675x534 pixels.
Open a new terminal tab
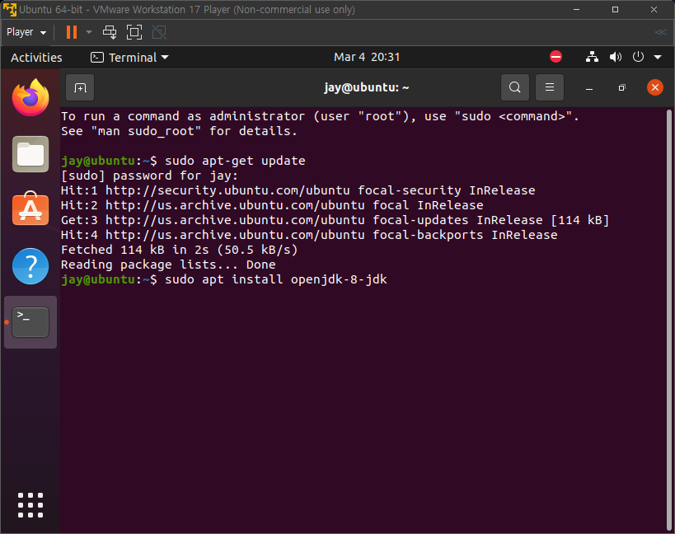(79, 87)
